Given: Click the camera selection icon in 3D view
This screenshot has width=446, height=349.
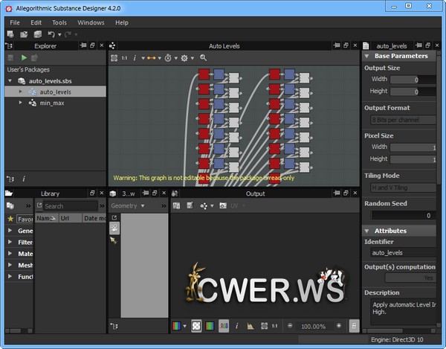Looking at the screenshot, I should 114,228.
